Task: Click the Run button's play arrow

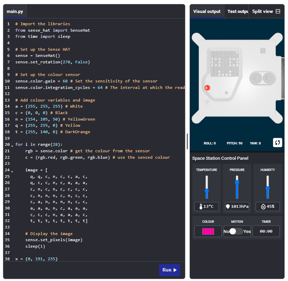Action: pos(175,270)
